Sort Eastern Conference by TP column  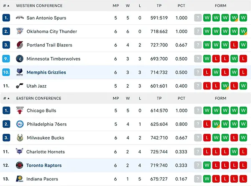[159, 99]
